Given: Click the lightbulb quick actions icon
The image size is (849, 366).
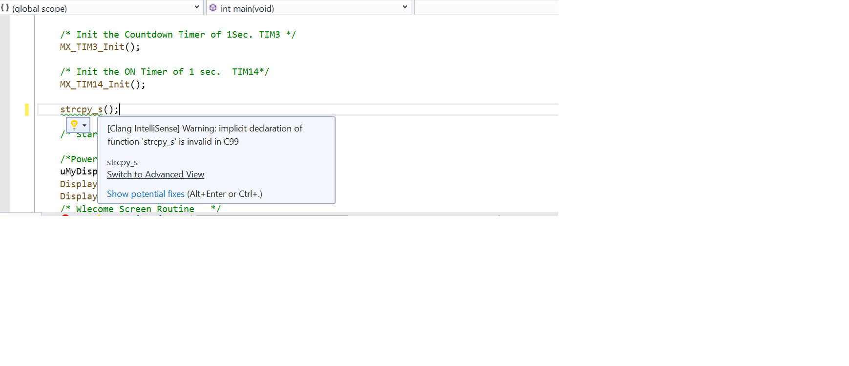Looking at the screenshot, I should 74,125.
